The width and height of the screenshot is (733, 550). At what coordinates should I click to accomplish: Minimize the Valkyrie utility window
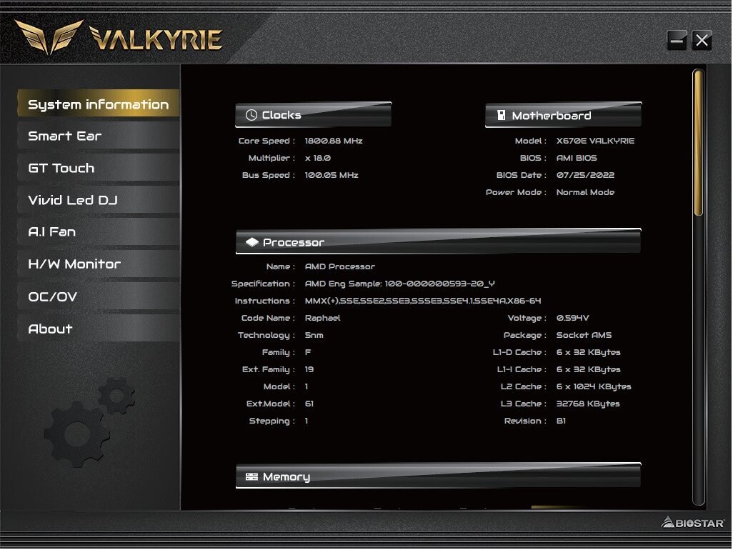(677, 41)
